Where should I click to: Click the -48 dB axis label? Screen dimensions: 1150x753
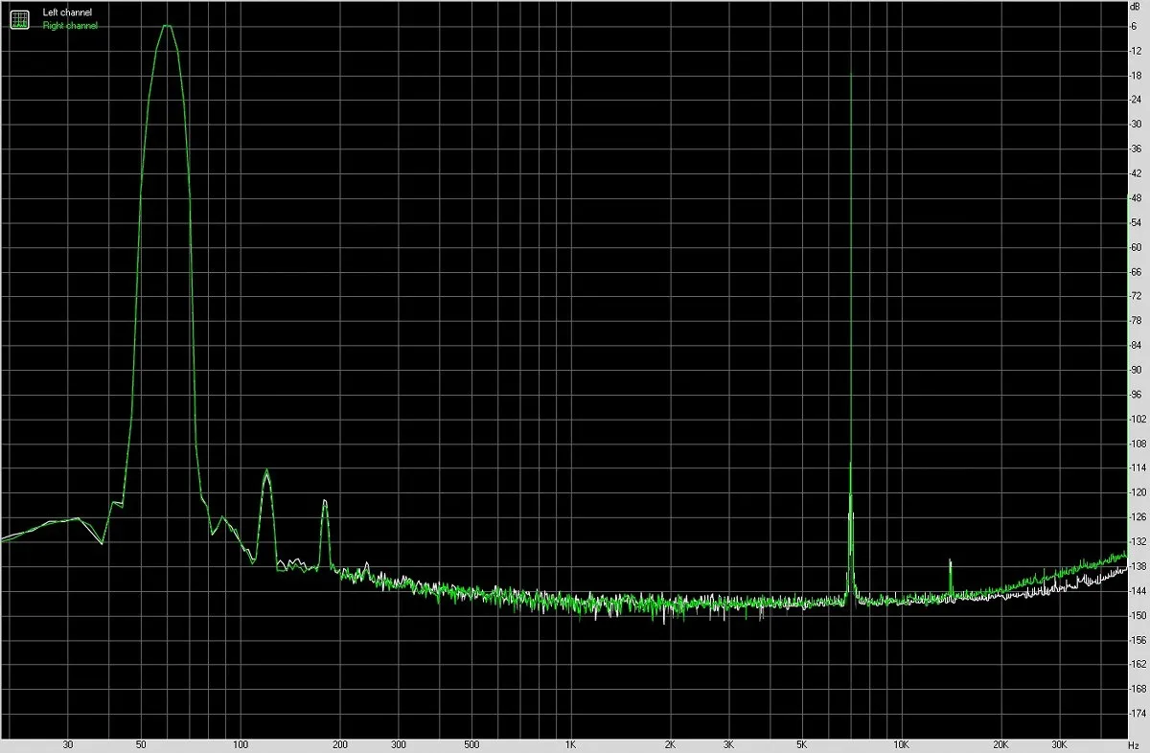1137,198
